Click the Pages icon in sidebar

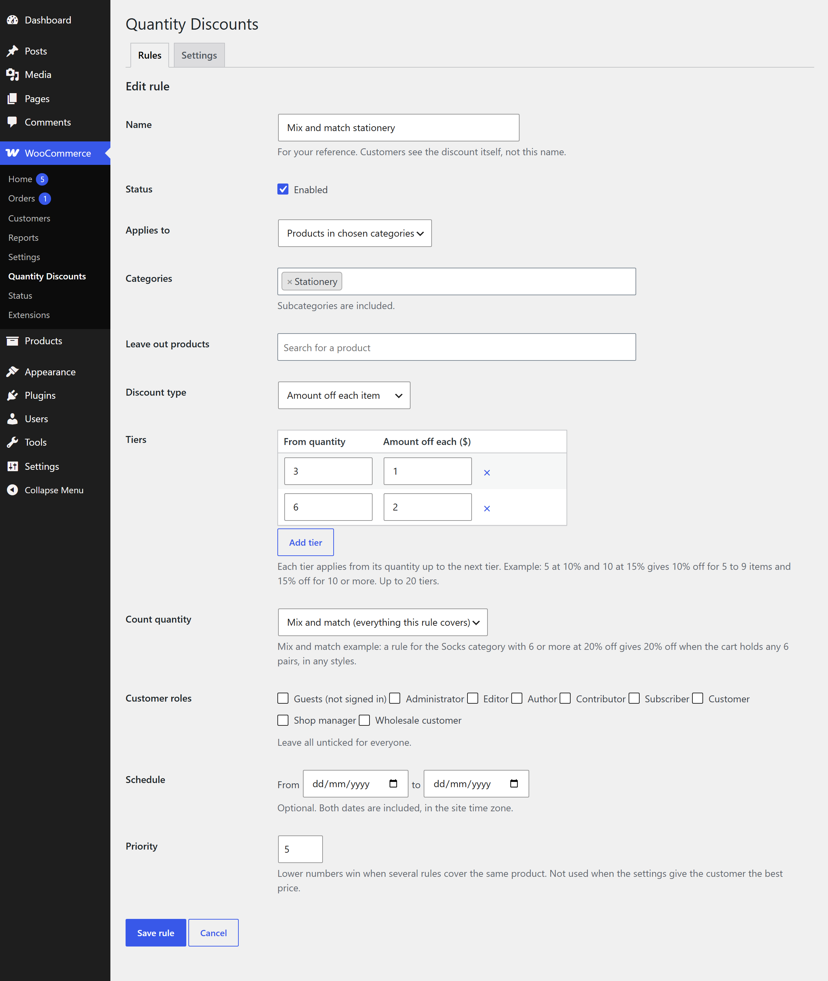pos(13,99)
